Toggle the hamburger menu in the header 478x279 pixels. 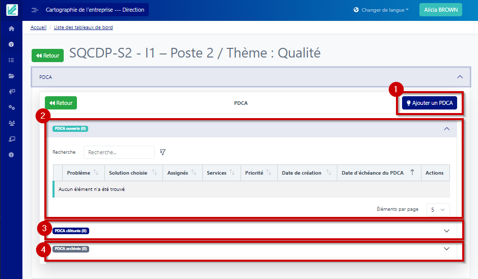pyautogui.click(x=35, y=10)
